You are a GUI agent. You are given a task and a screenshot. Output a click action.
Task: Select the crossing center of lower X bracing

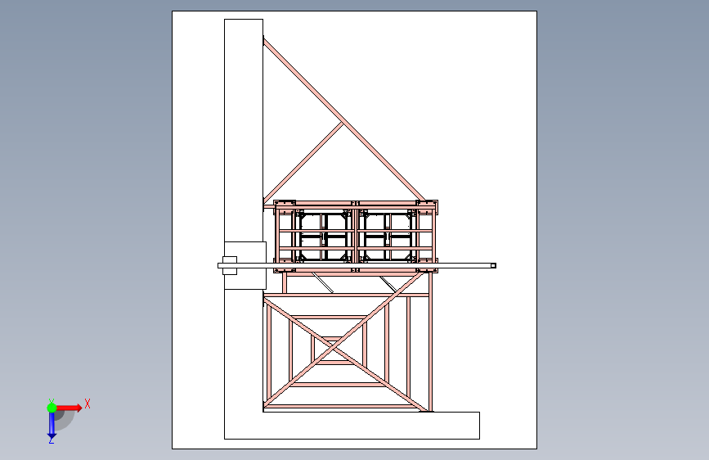click(x=334, y=348)
